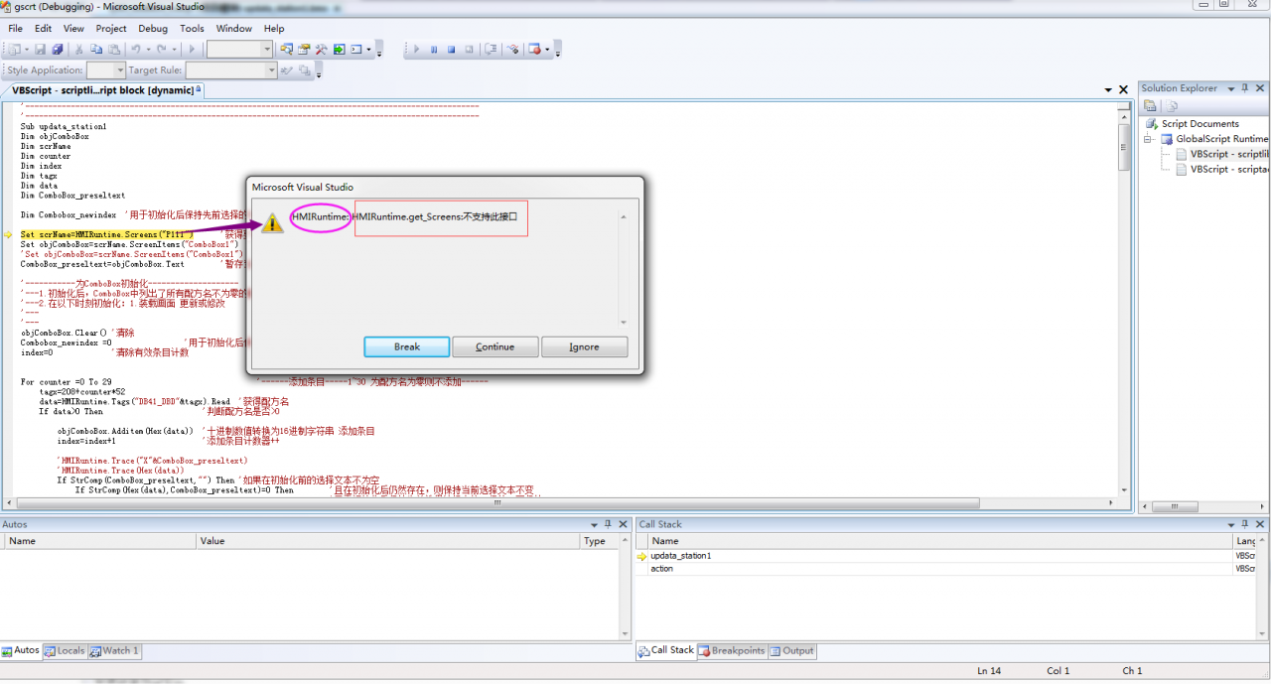Select VBScript scriptlib document tab
The image size is (1271, 684).
click(x=102, y=90)
